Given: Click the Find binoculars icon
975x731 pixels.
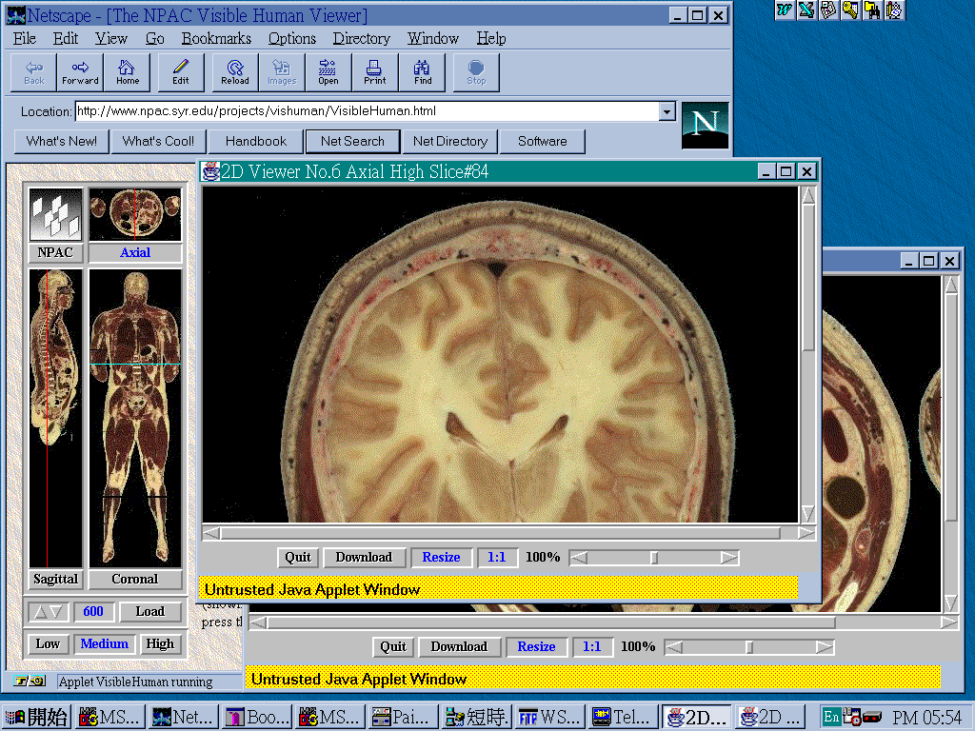Looking at the screenshot, I should (x=422, y=72).
